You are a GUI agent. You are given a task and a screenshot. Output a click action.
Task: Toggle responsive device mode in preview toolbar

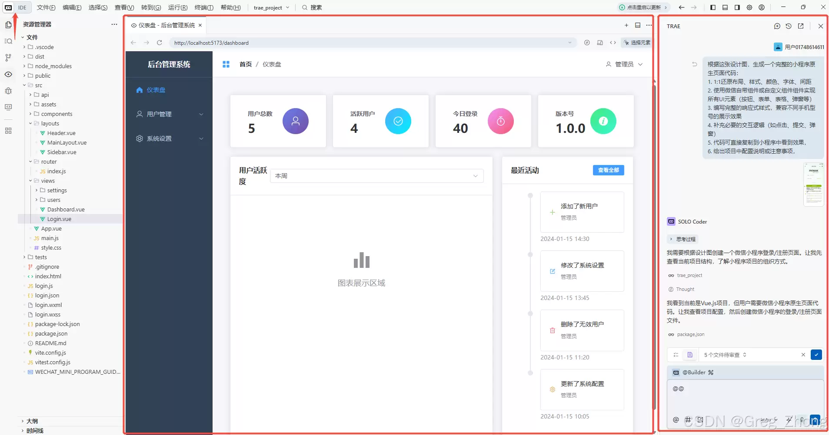coord(600,43)
